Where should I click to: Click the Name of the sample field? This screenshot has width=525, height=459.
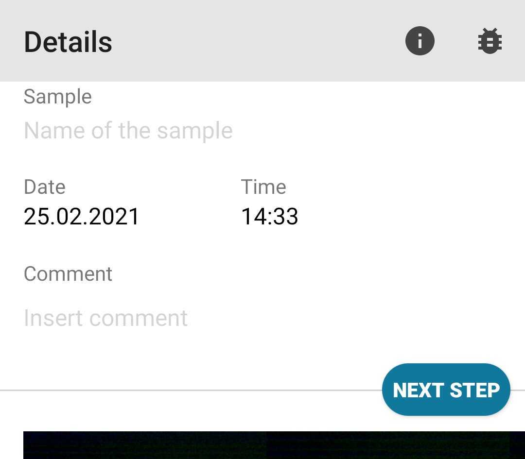coord(262,131)
